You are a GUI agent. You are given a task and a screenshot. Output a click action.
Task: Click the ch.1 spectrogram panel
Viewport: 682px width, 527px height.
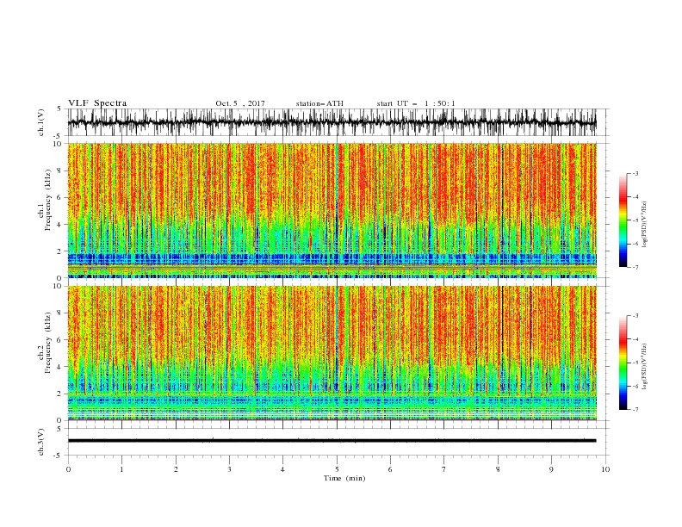pos(332,210)
